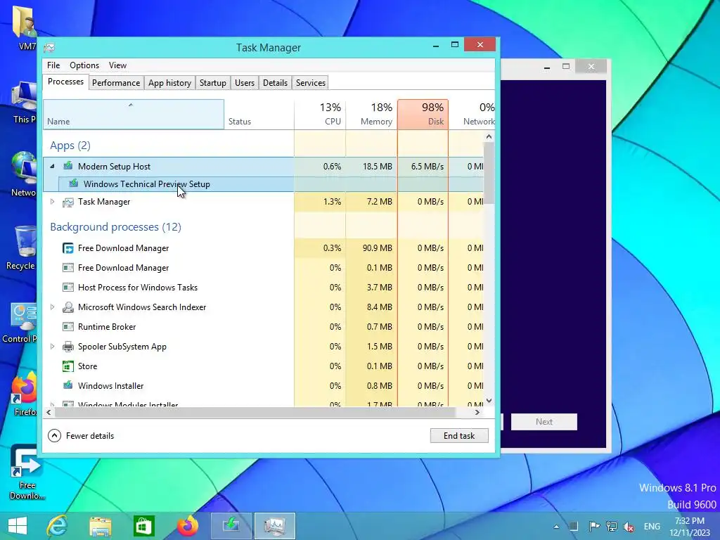Select the 'Apps (2)' group heading
The width and height of the screenshot is (720, 540).
(70, 146)
